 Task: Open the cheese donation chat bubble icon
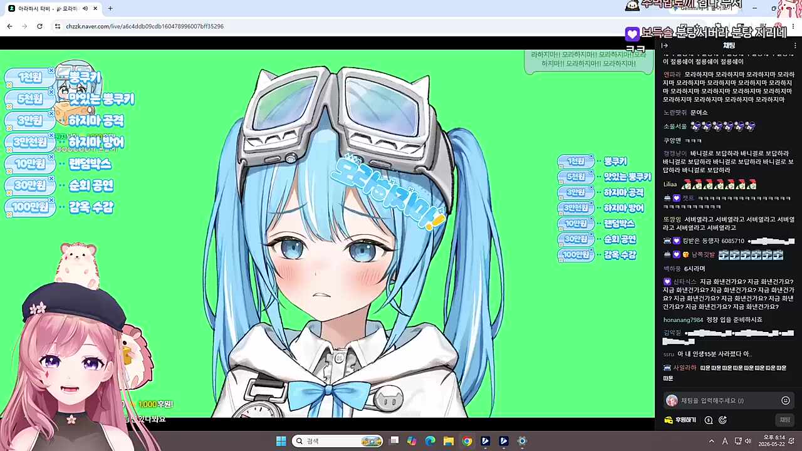pyautogui.click(x=709, y=420)
